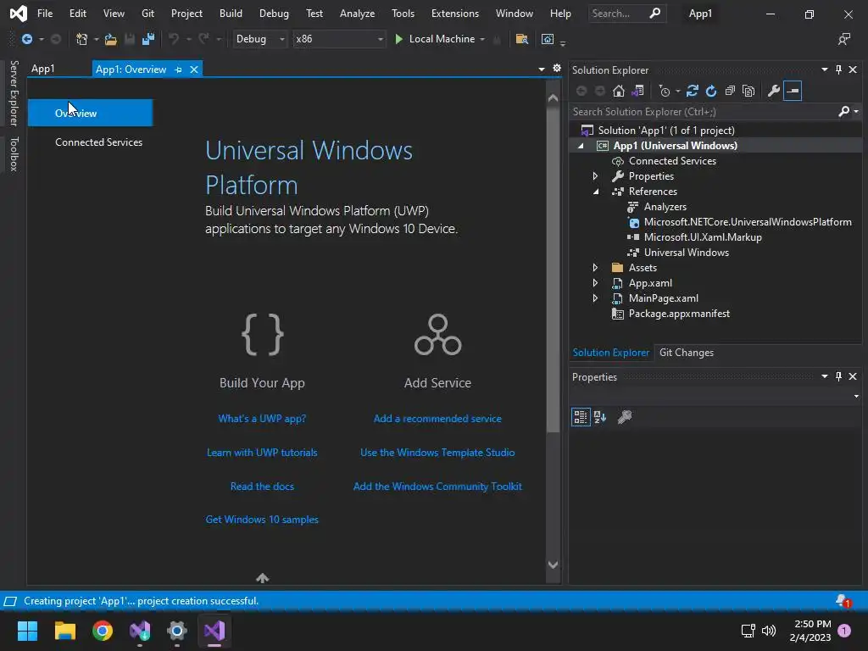Switch to the App1 document tab

pyautogui.click(x=43, y=70)
